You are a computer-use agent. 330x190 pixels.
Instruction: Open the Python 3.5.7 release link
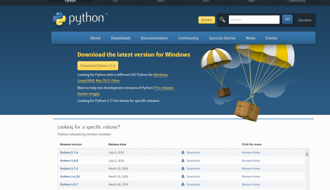click(x=69, y=184)
